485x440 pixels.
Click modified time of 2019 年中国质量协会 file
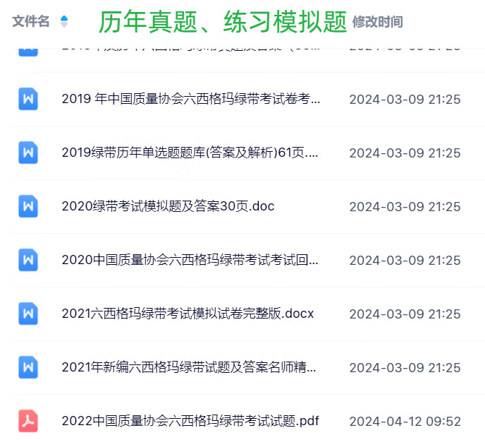[405, 100]
